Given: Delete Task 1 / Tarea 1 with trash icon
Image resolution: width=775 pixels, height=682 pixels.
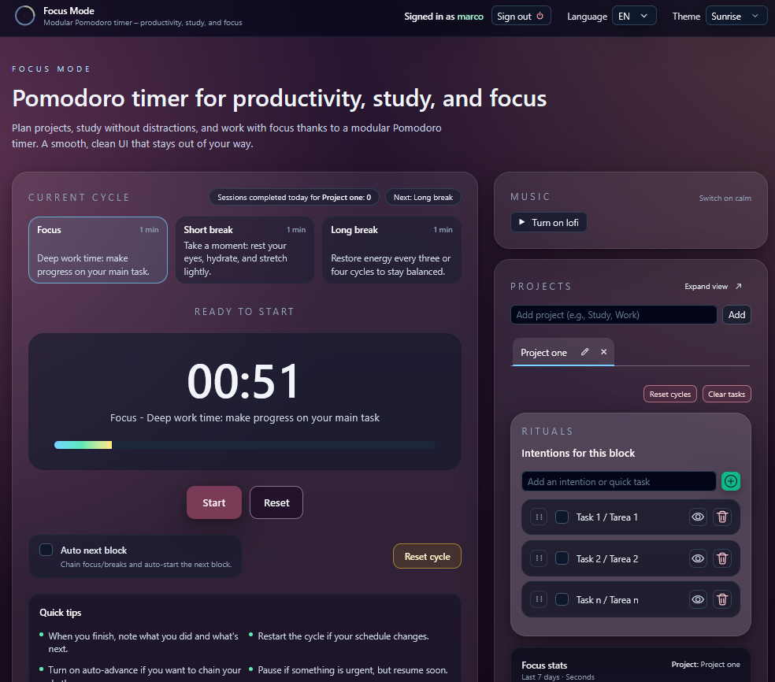Looking at the screenshot, I should click(x=721, y=517).
